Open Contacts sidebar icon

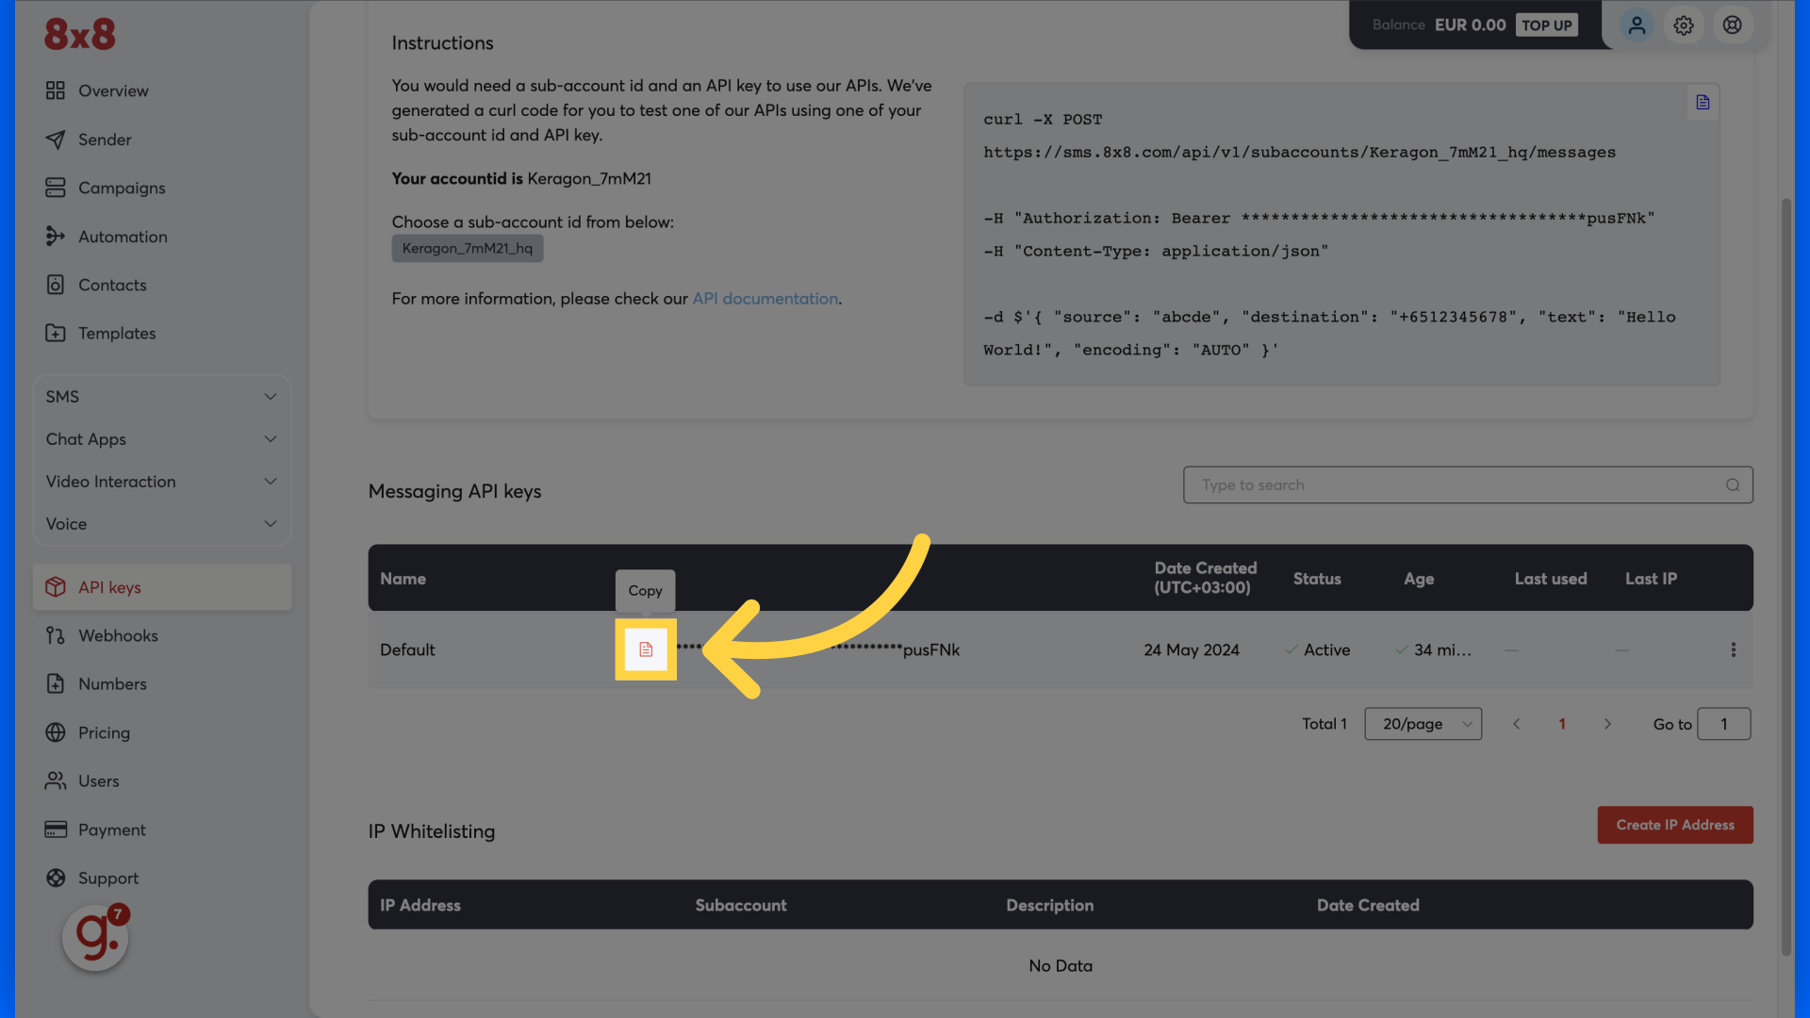pos(56,285)
